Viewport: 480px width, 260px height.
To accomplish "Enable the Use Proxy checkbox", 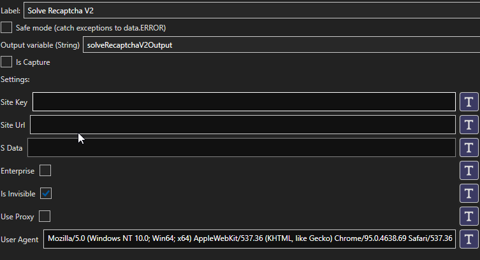I will point(45,216).
